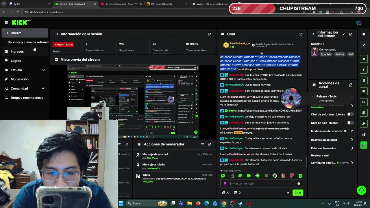Switch to the Inbox Donoclip tab
Viewport: 370px width, 208px height.
coord(166,4)
